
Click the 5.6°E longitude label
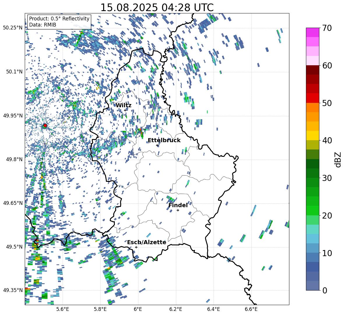pyautogui.click(x=63, y=309)
